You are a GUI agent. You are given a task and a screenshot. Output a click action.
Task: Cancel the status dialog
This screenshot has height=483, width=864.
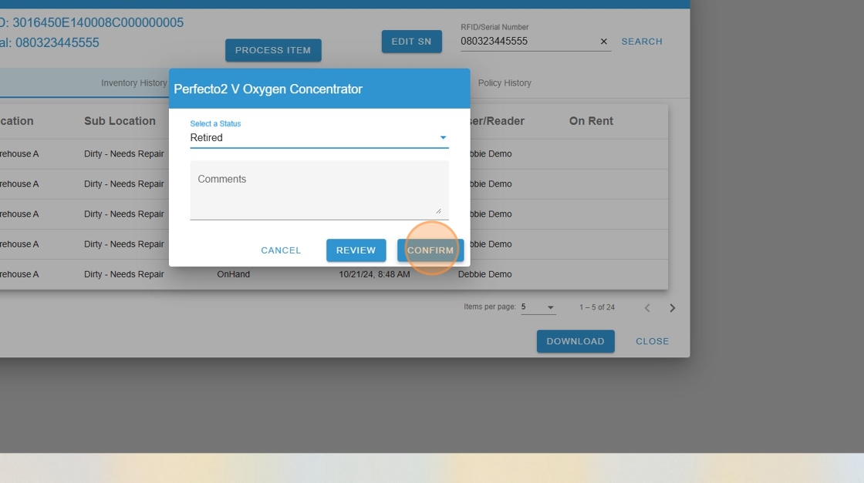pyautogui.click(x=281, y=250)
